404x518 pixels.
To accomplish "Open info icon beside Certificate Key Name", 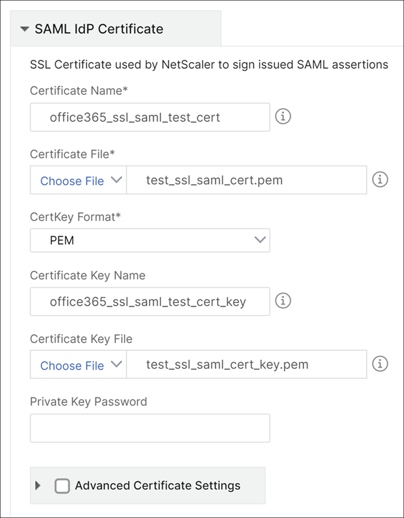I will coord(283,301).
